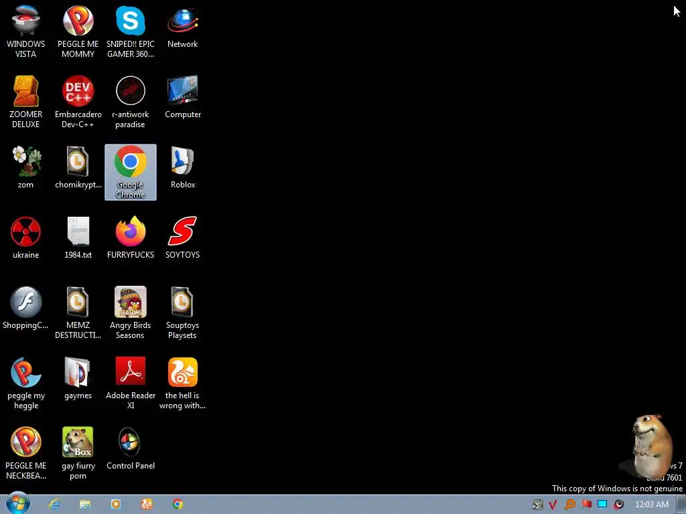Open the Action Center flag tray icon
Screen dimensions: 686x514
click(x=586, y=505)
